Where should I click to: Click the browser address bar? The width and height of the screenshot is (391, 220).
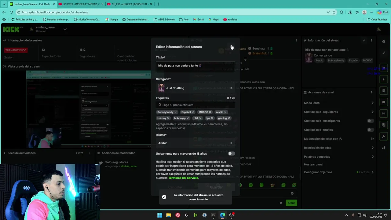pyautogui.click(x=171, y=12)
